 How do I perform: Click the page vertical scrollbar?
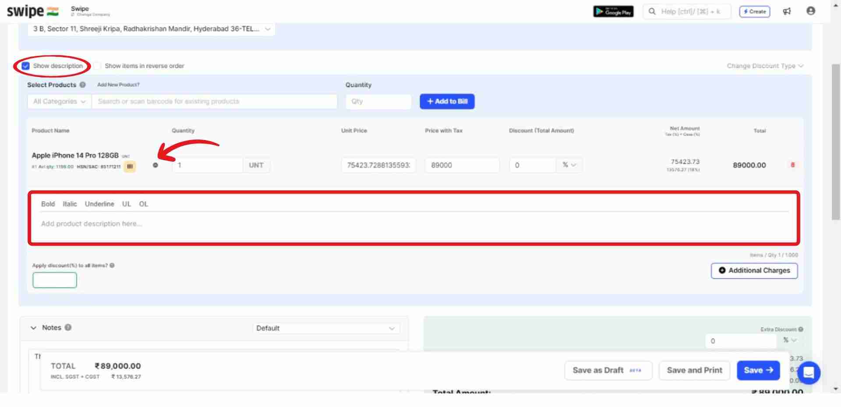coord(836,142)
